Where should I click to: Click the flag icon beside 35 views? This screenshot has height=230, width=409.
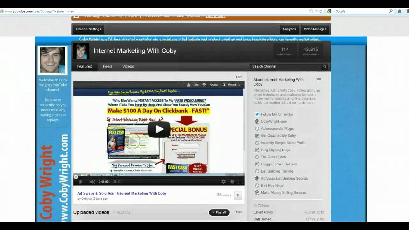(238, 195)
